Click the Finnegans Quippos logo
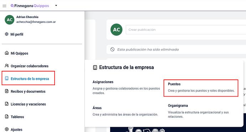The width and height of the screenshot is (246, 132). point(30,6)
